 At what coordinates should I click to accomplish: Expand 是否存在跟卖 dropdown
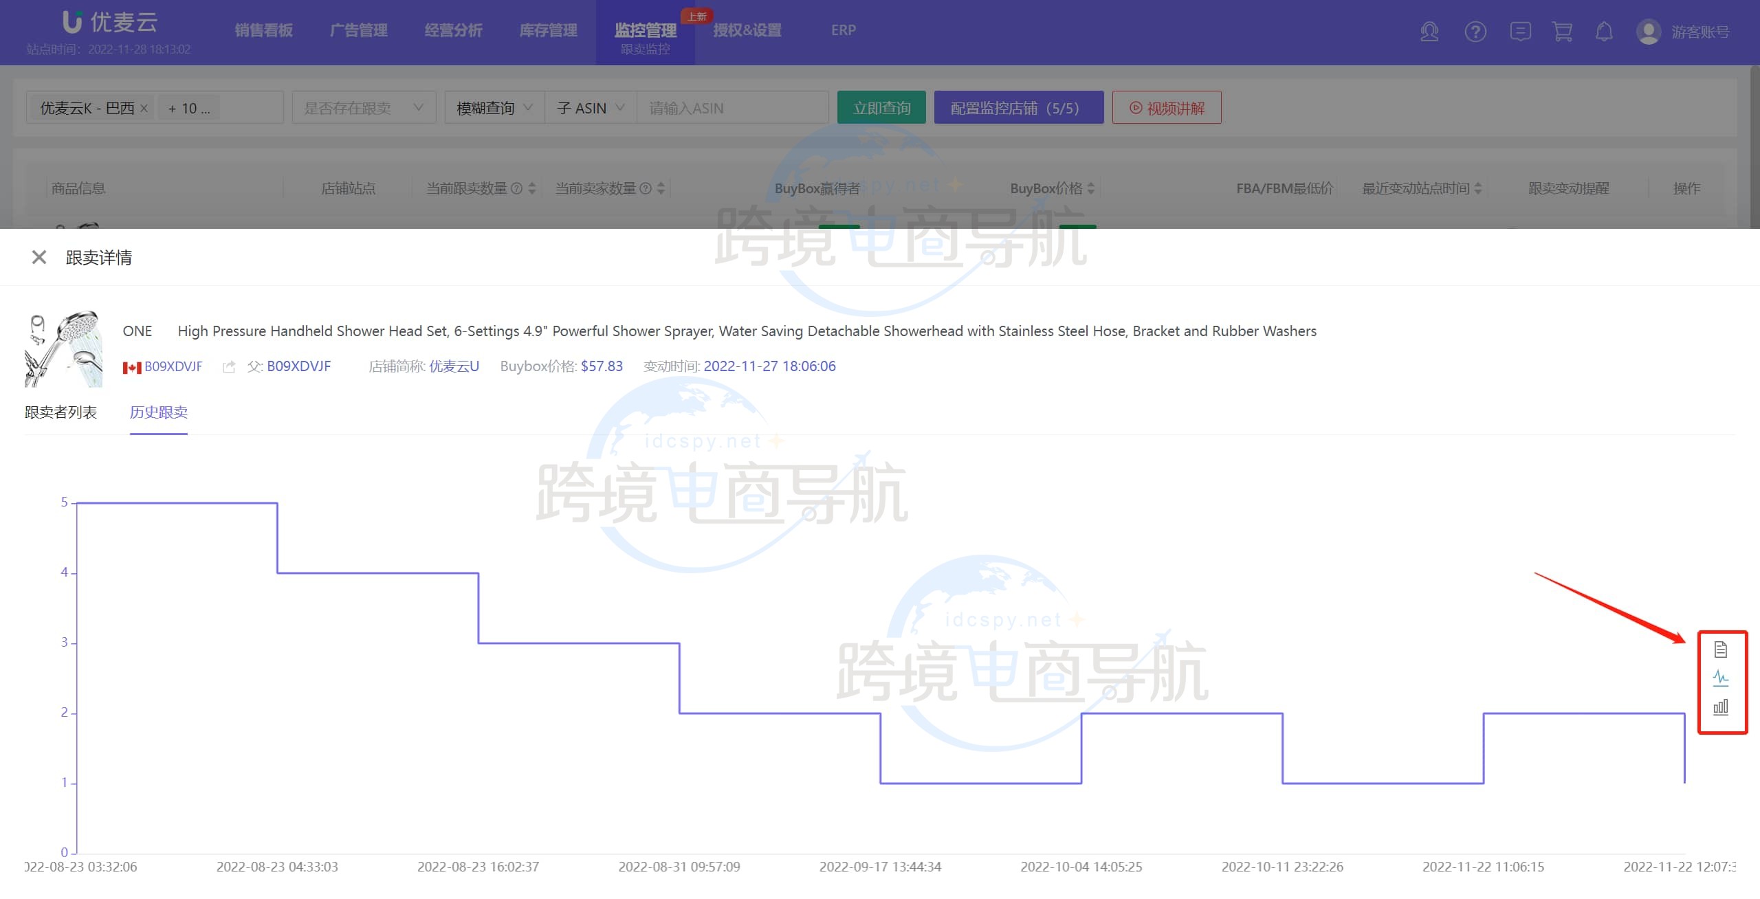364,108
